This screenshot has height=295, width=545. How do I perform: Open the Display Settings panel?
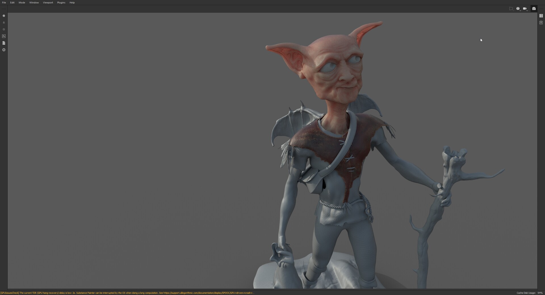pyautogui.click(x=541, y=16)
